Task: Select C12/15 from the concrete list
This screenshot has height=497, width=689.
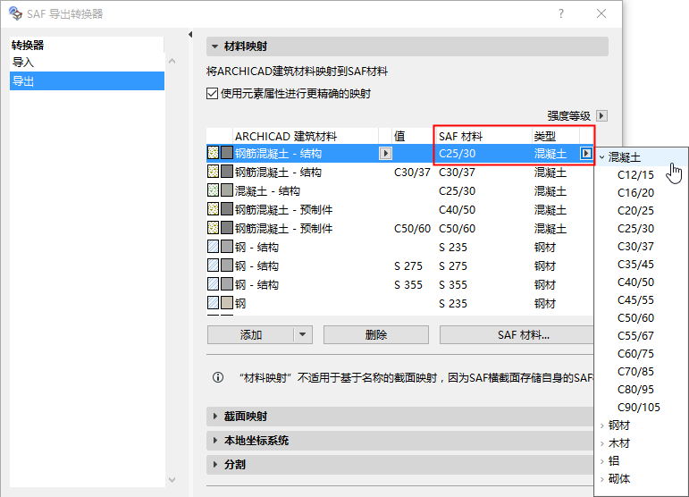Action: [635, 175]
